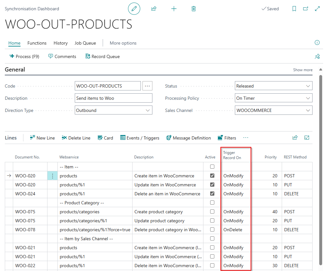
Task: Click the trash delete icon
Action: click(193, 9)
